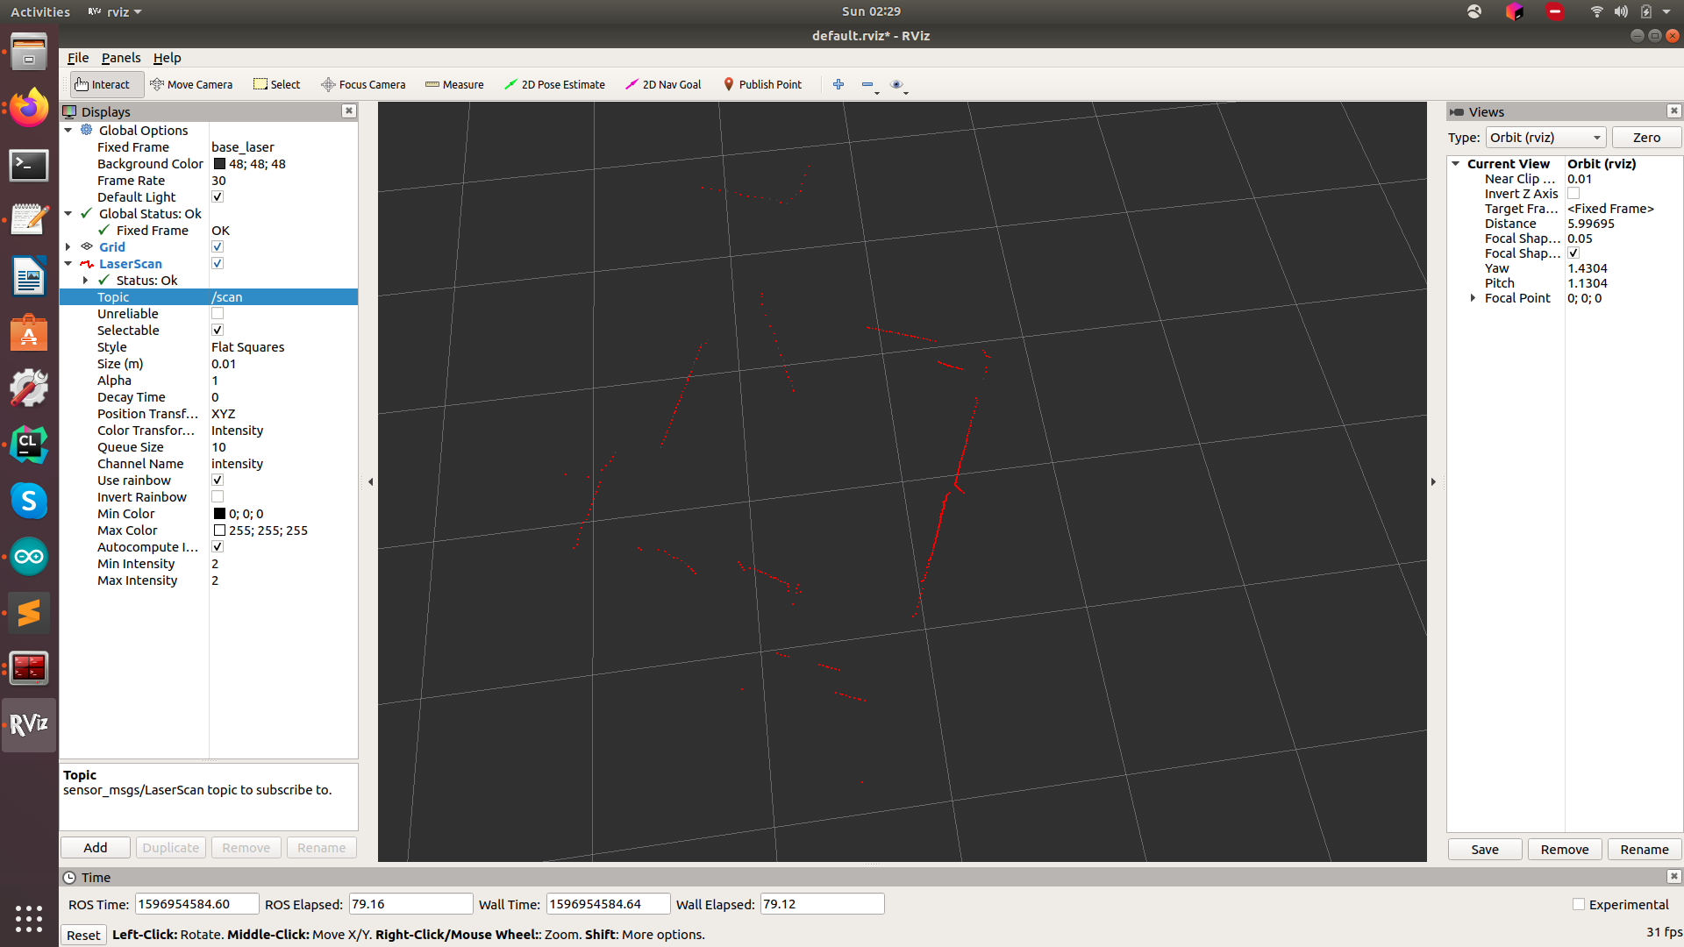Choose the 2D Pose Estimate tool

(554, 84)
